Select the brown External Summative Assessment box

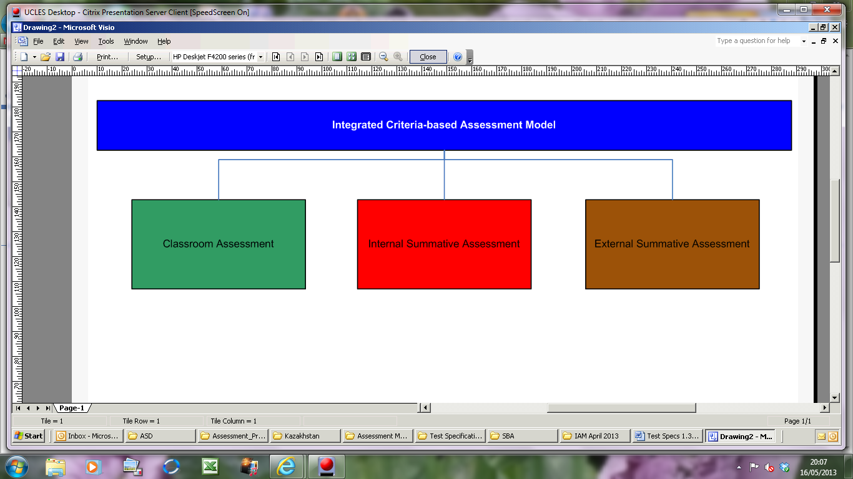pos(672,244)
